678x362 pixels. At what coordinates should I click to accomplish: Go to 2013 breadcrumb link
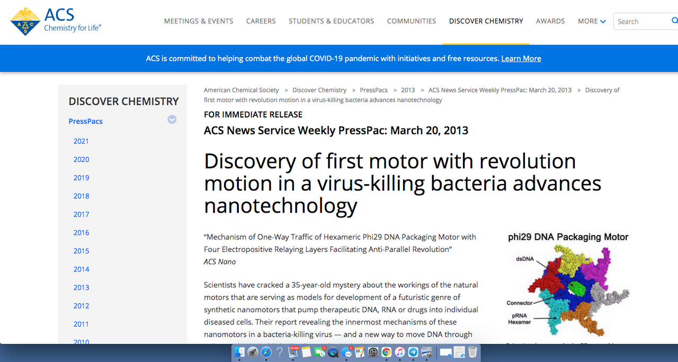(408, 90)
